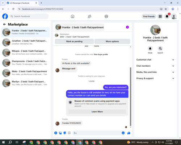Image resolution: width=181 pixels, height=145 pixels.
Task: Open the listing thumbnail in right panel
Action: click(155, 30)
